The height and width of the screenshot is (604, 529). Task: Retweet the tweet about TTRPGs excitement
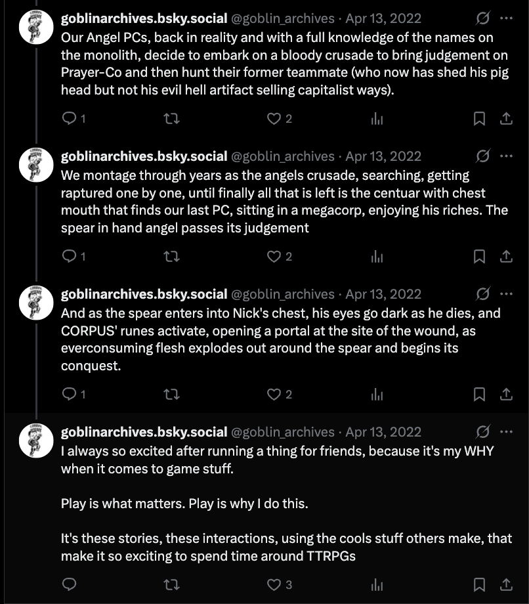[172, 584]
